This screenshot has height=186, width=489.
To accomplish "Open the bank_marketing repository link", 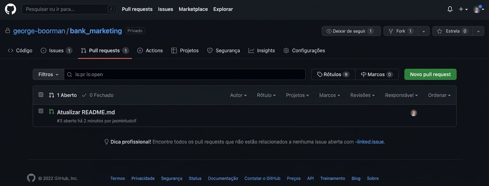I will pos(96,31).
